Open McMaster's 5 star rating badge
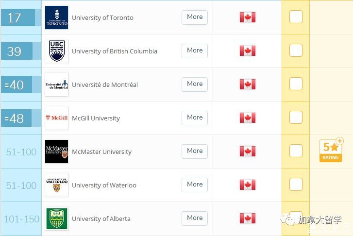This screenshot has width=353, height=236. click(x=331, y=150)
